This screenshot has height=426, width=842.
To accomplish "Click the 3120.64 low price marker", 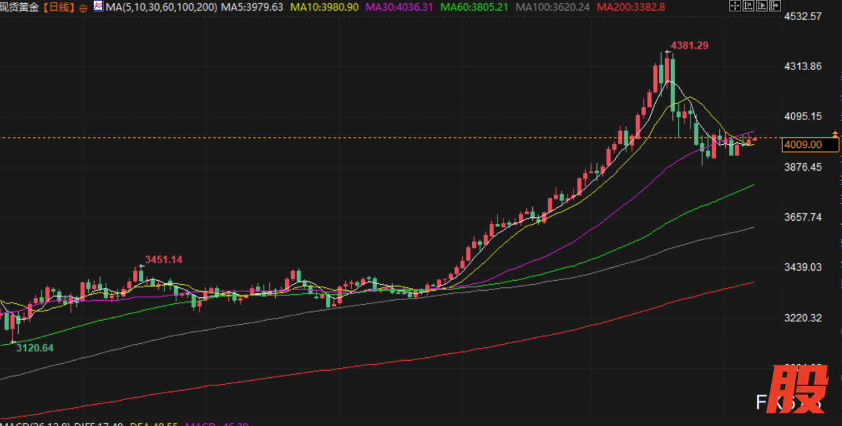I will pos(35,348).
